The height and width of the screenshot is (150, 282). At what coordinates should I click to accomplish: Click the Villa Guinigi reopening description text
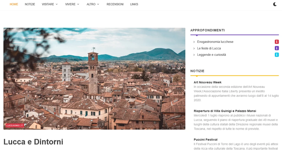tap(236, 122)
